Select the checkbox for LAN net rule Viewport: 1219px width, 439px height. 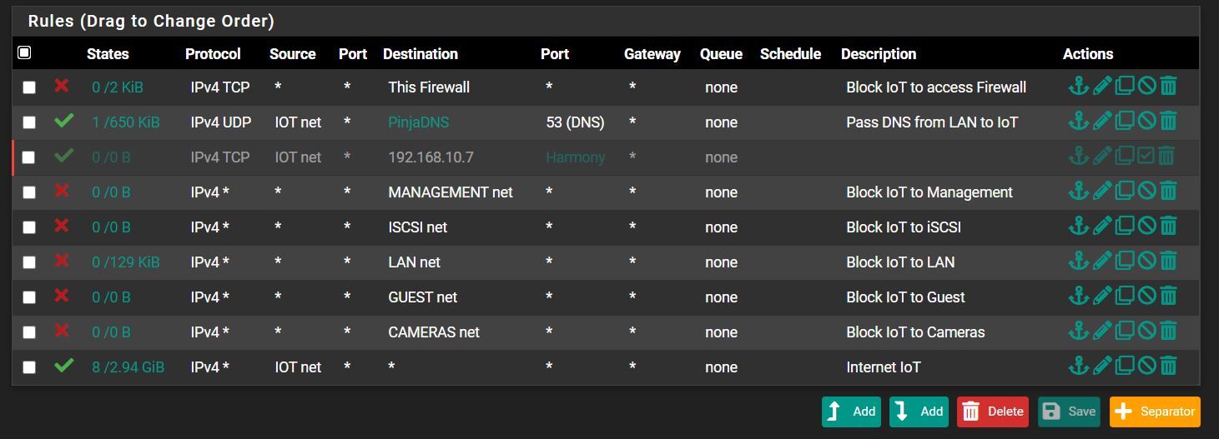tap(29, 262)
